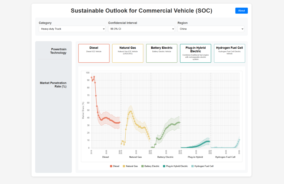Click the final Battery Electric data point
Image resolution: width=284 pixels, height=184 pixels.
180,122
